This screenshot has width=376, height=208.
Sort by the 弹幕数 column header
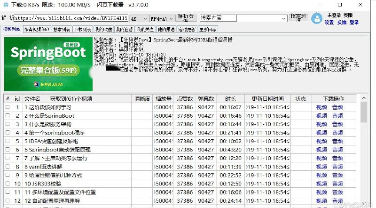(x=206, y=99)
